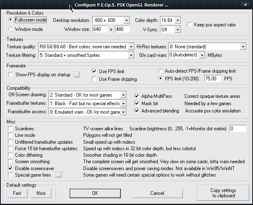
Task: Click the FPS limit value field
Action: pyautogui.click(x=212, y=79)
